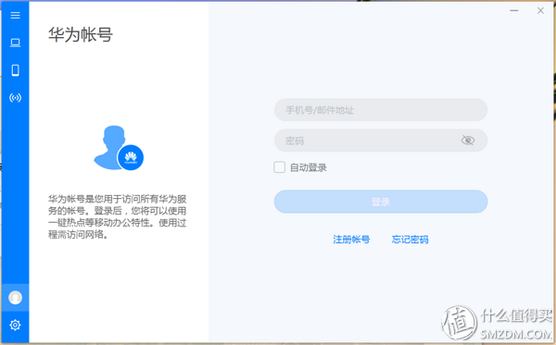The height and width of the screenshot is (345, 556).
Task: Click the description paragraph about 华为帐号
Action: (118, 216)
